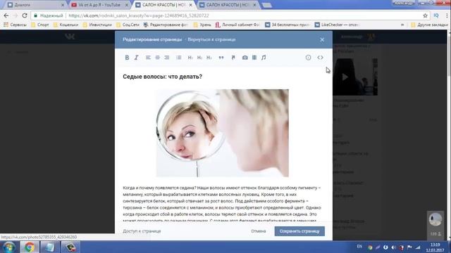The image size is (451, 253).
Task: Reload the page with refresh icon
Action: pyautogui.click(x=25, y=15)
